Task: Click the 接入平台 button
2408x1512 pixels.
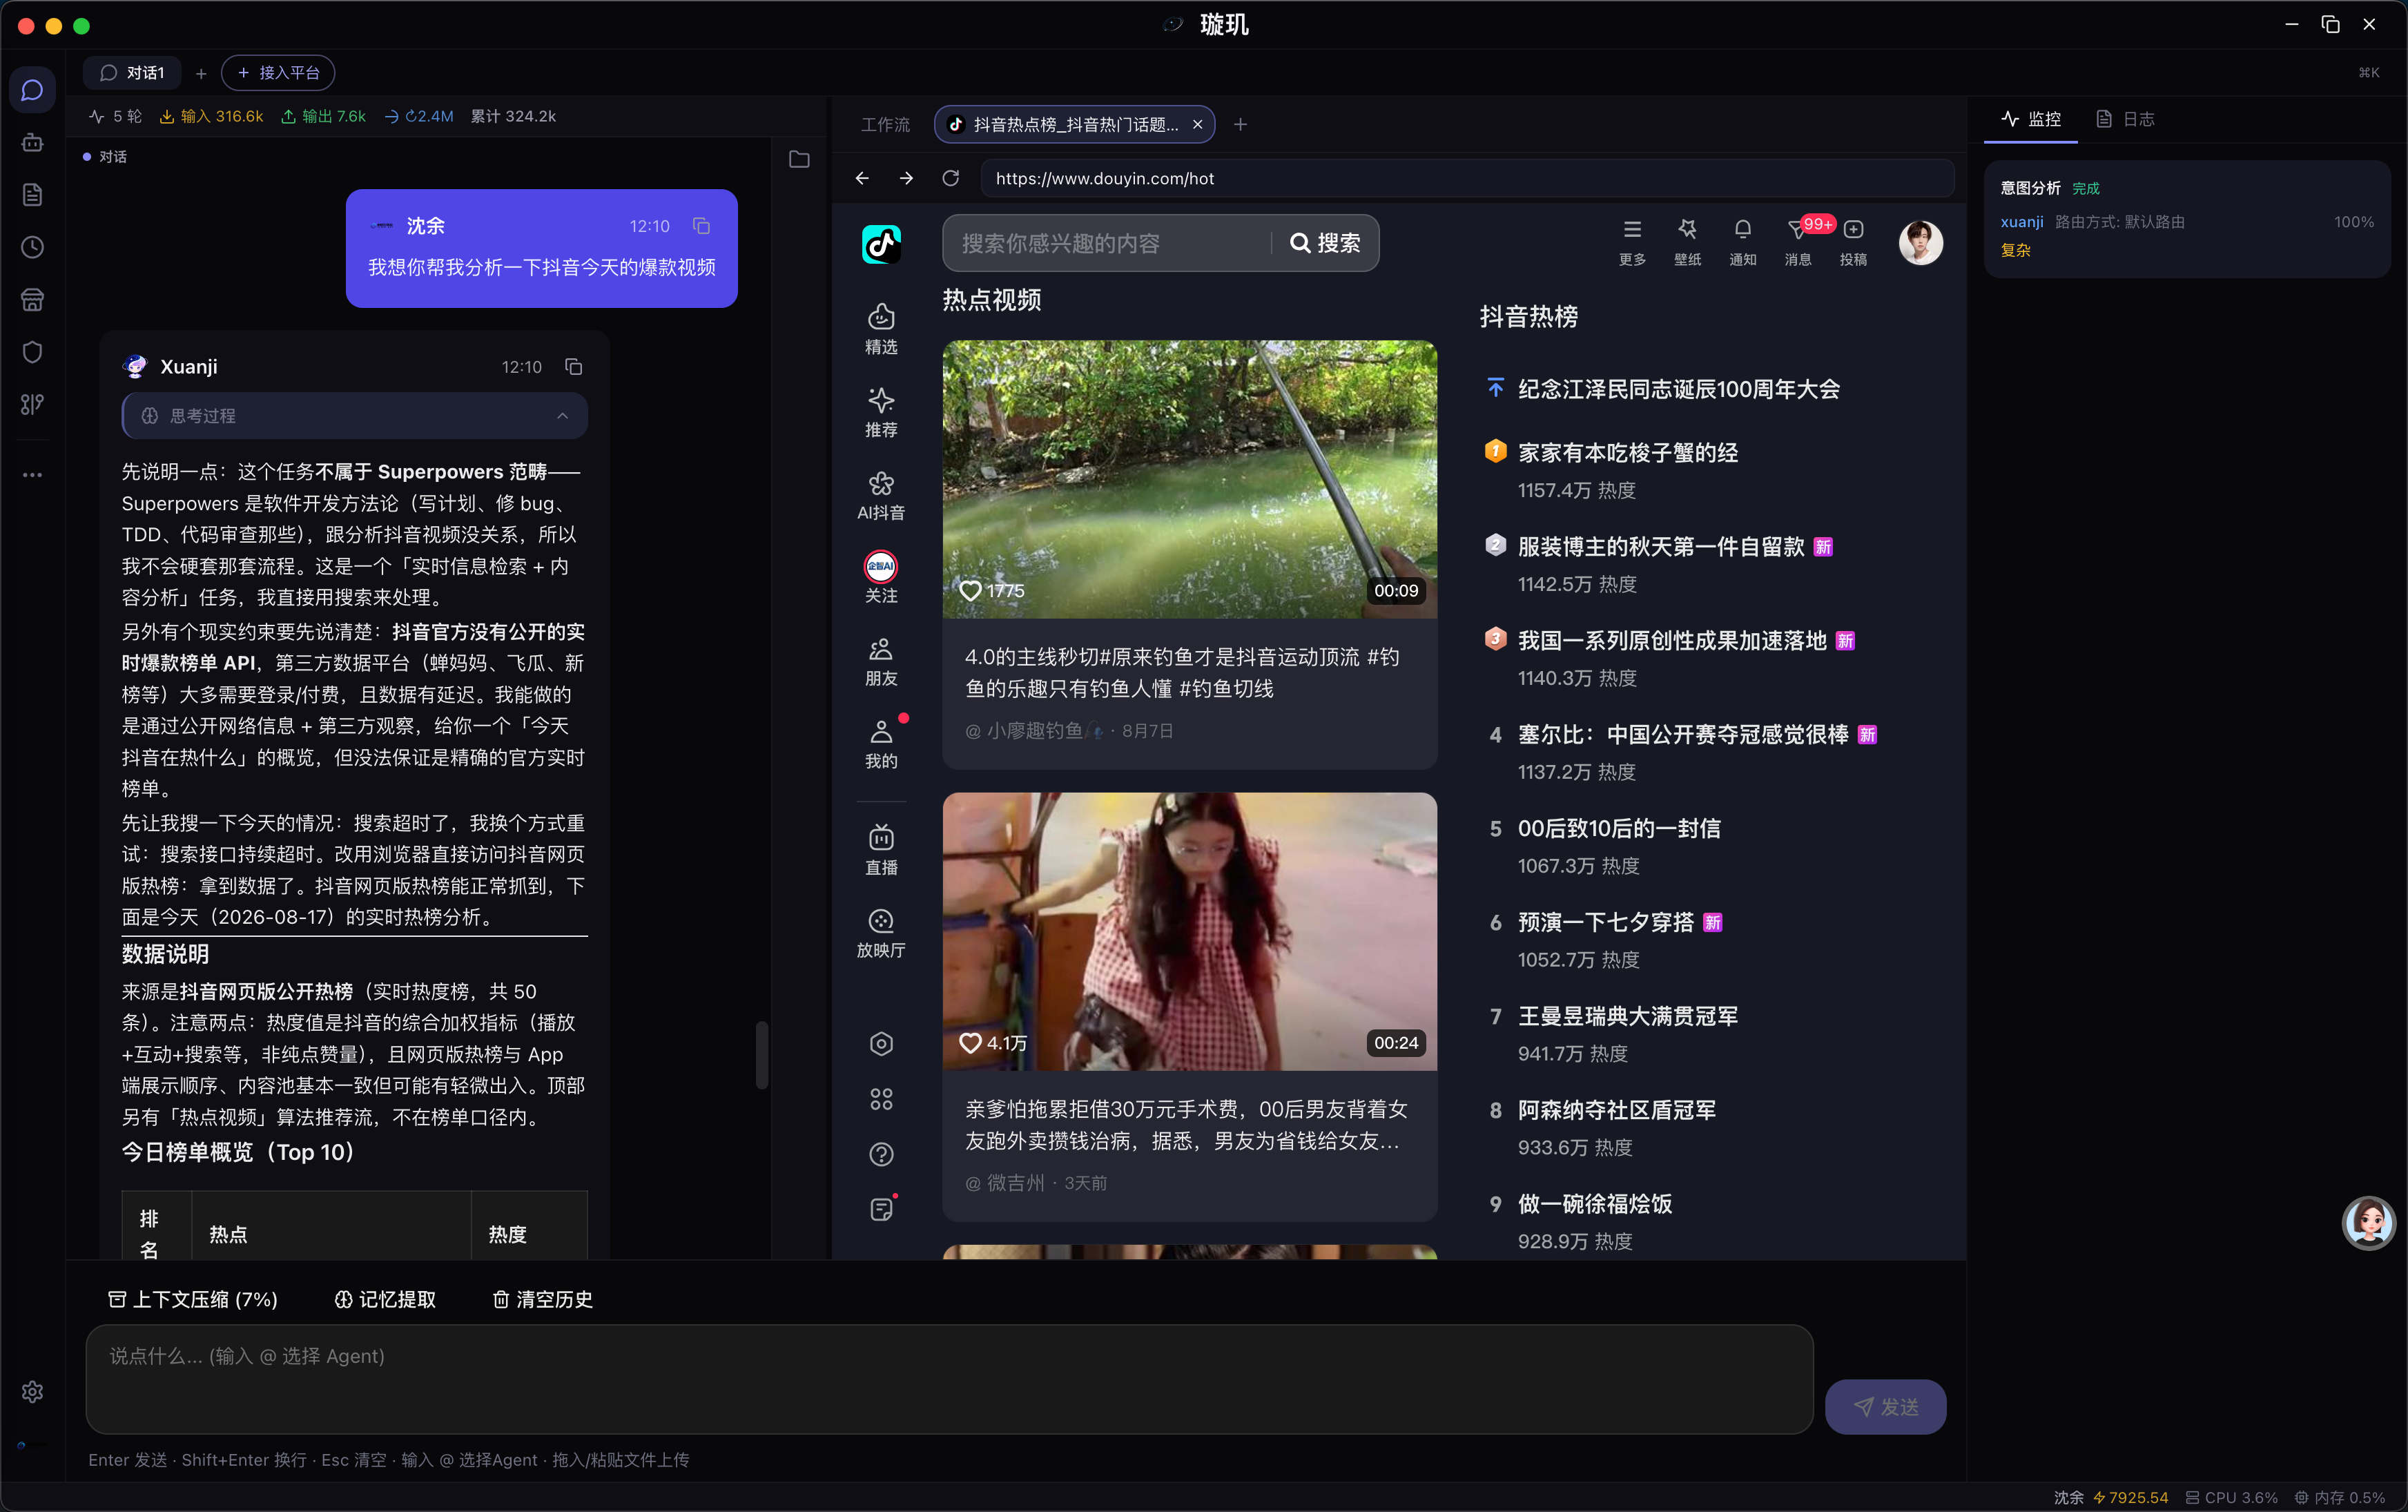Action: click(278, 73)
